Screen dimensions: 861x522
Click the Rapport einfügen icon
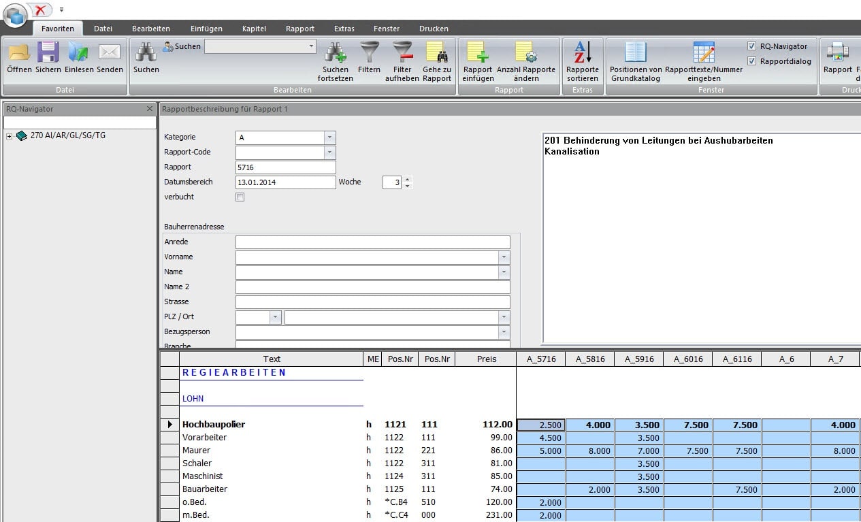tap(478, 52)
